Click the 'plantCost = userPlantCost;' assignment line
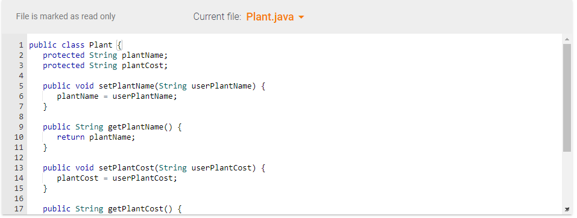Screen dimensions: 577x218 117,178
